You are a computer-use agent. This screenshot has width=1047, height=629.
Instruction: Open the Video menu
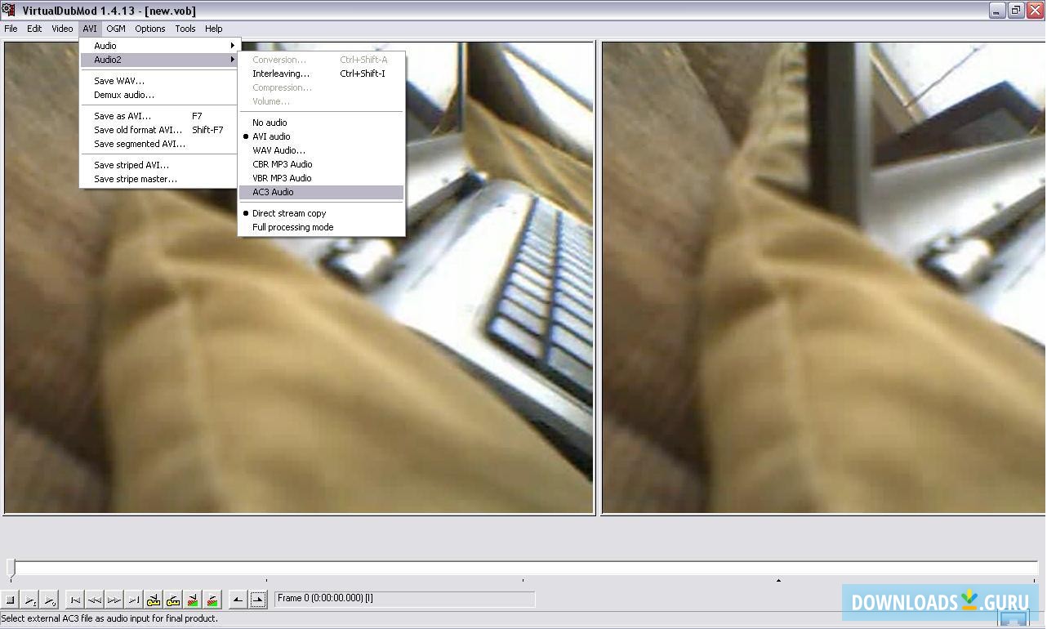click(x=62, y=29)
